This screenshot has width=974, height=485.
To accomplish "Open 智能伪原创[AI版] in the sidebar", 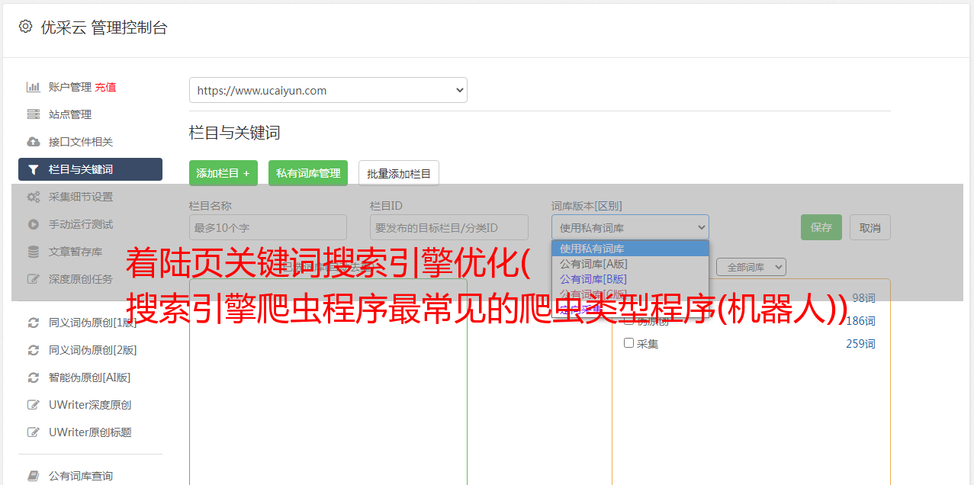I will (x=90, y=377).
